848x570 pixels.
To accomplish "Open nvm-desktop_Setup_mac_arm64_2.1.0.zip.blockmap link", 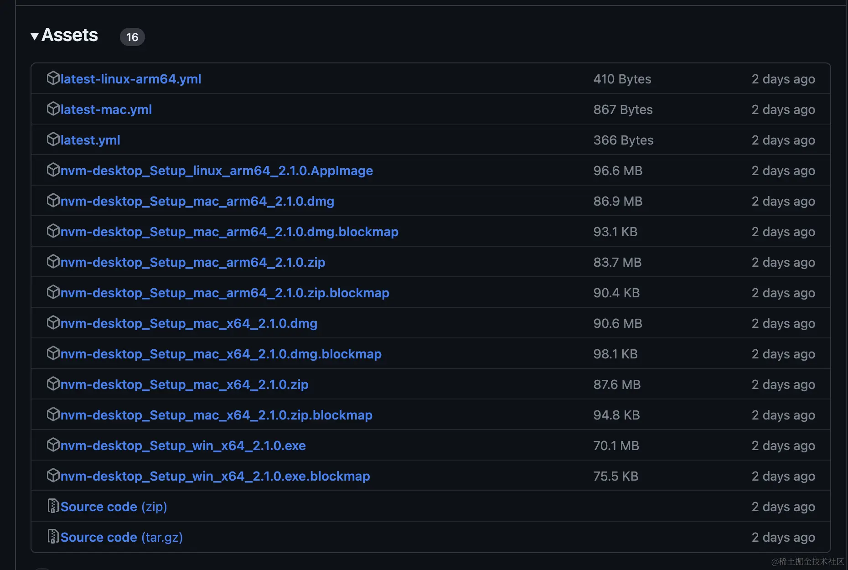I will [x=225, y=293].
